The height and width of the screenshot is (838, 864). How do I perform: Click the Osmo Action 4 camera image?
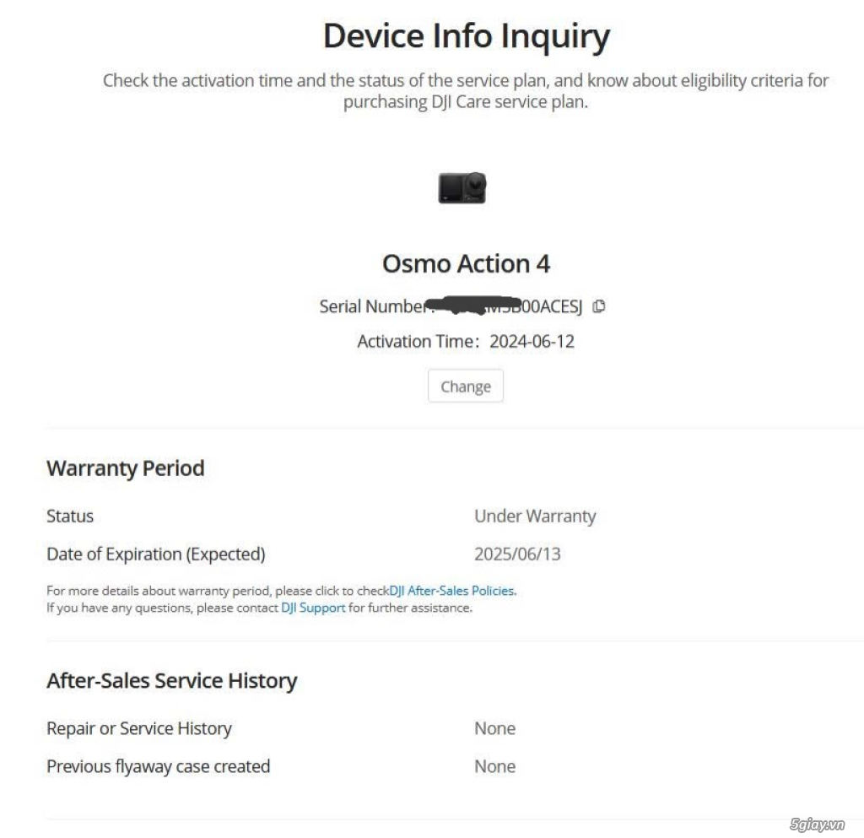pos(462,187)
